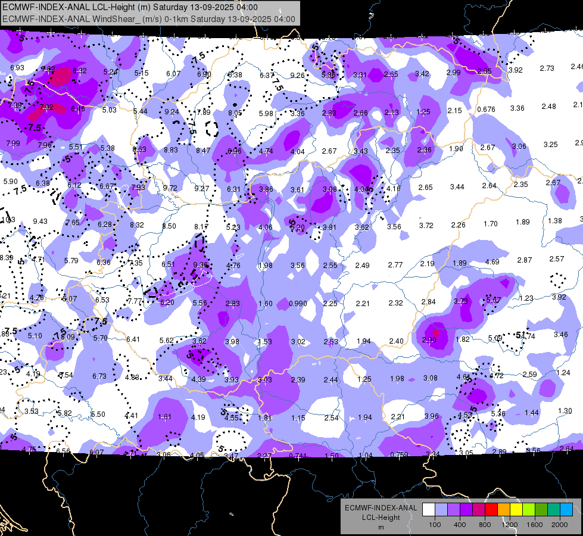Screen dimensions: 583x536
Task: Click the legend unit label m
Action: coord(381,528)
